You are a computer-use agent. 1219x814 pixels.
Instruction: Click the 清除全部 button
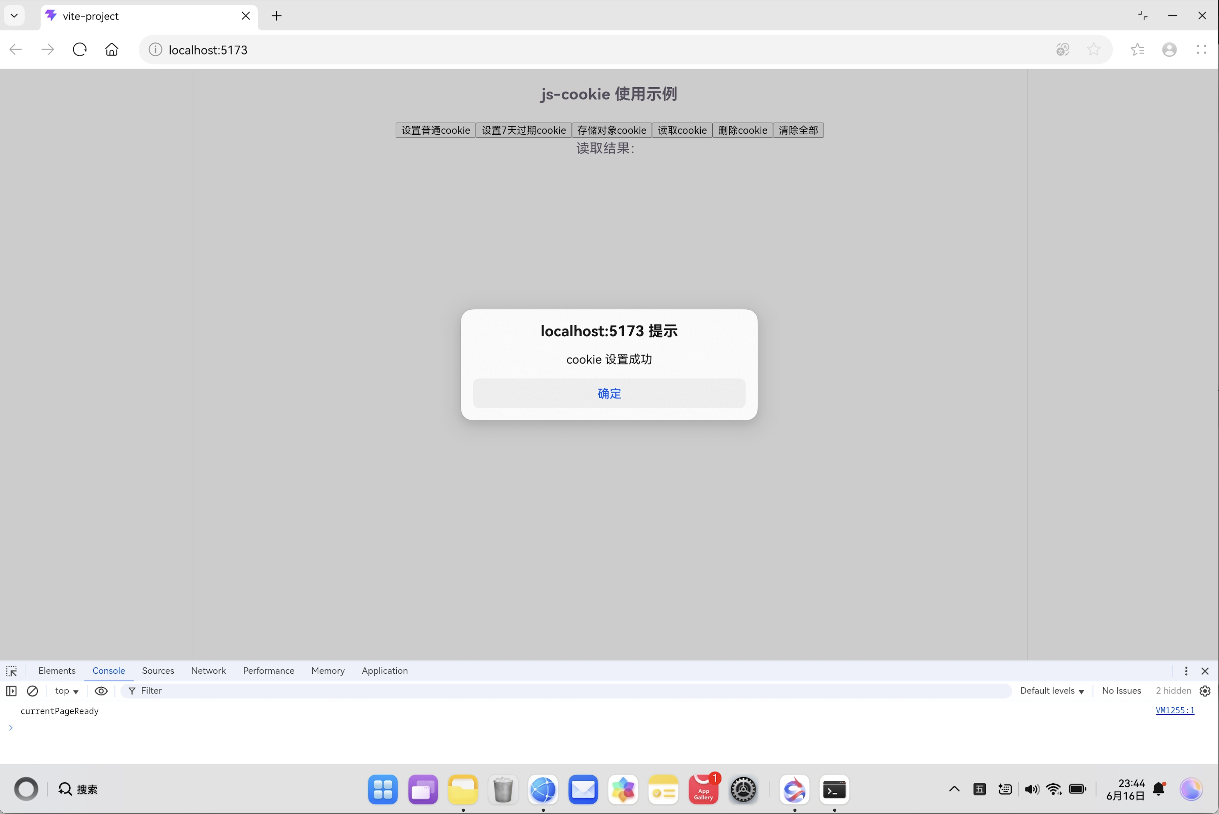click(x=798, y=130)
